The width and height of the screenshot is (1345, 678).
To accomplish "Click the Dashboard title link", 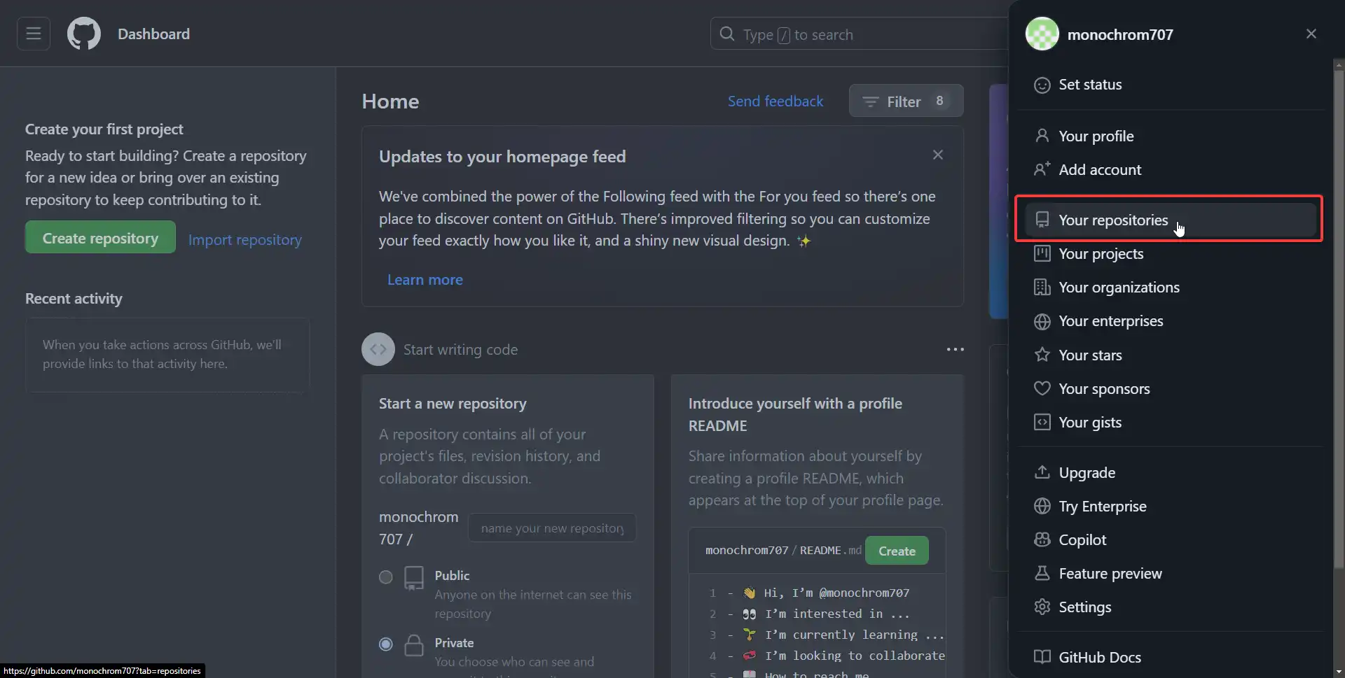I will pos(153,34).
